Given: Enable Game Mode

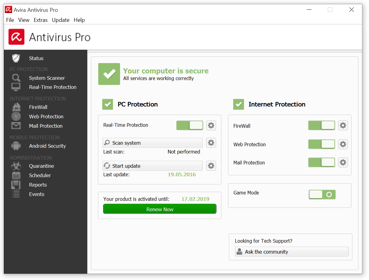Looking at the screenshot, I should click(322, 194).
